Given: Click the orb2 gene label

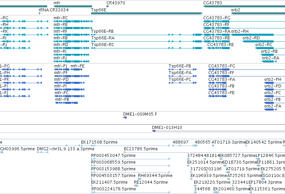Looking at the screenshot, I should tap(235, 10).
